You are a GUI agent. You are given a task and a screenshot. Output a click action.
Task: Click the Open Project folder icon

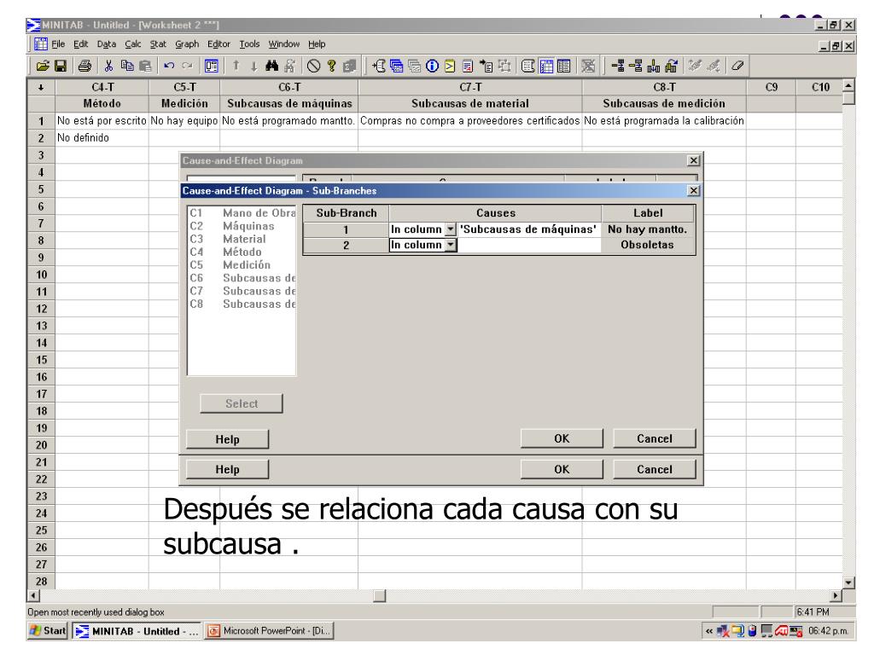click(x=43, y=67)
